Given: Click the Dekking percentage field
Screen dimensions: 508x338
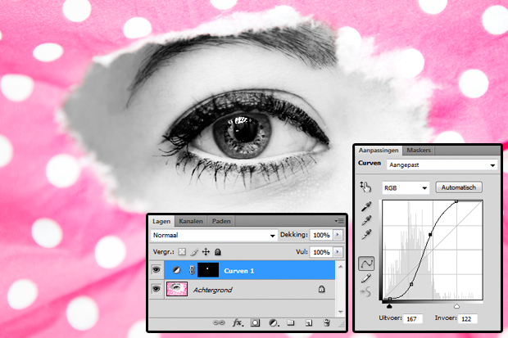Looking at the screenshot, I should point(321,236).
